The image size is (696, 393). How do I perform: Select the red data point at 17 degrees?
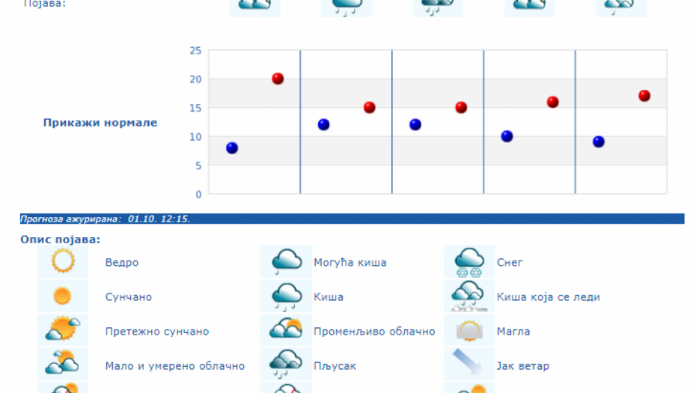[644, 96]
